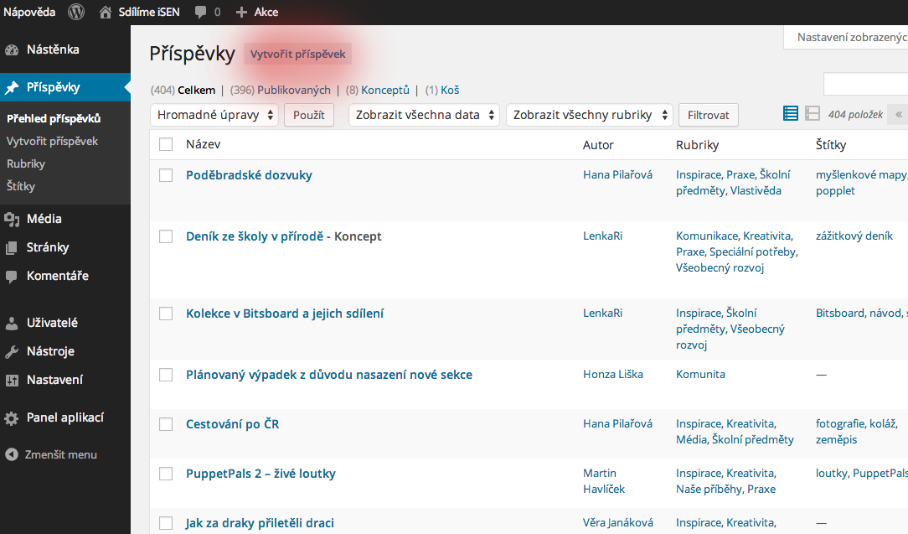908x534 pixels.
Task: Check the box for Poděbradské dozvuky
Action: [166, 175]
